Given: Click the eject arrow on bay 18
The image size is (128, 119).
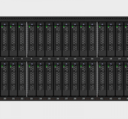Looking at the screenshot, I should [x=111, y=24].
